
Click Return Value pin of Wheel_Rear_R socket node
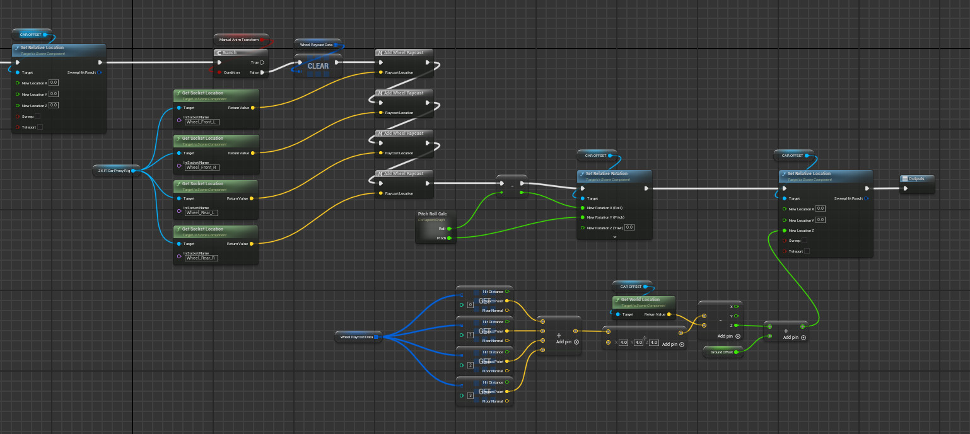coord(253,244)
